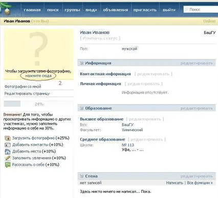Open Фотографии со мной link
The height and width of the screenshot is (198, 218).
click(x=23, y=87)
